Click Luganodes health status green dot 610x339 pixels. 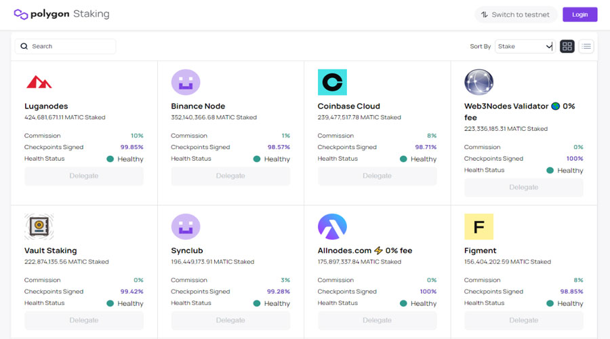pyautogui.click(x=110, y=159)
